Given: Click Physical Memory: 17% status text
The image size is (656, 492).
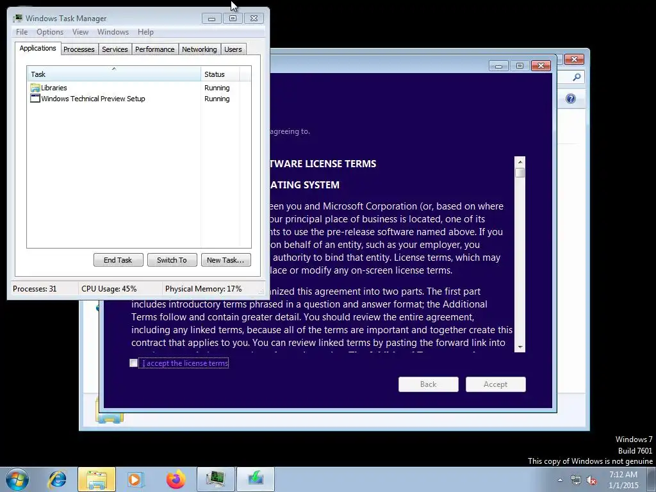Looking at the screenshot, I should point(203,289).
